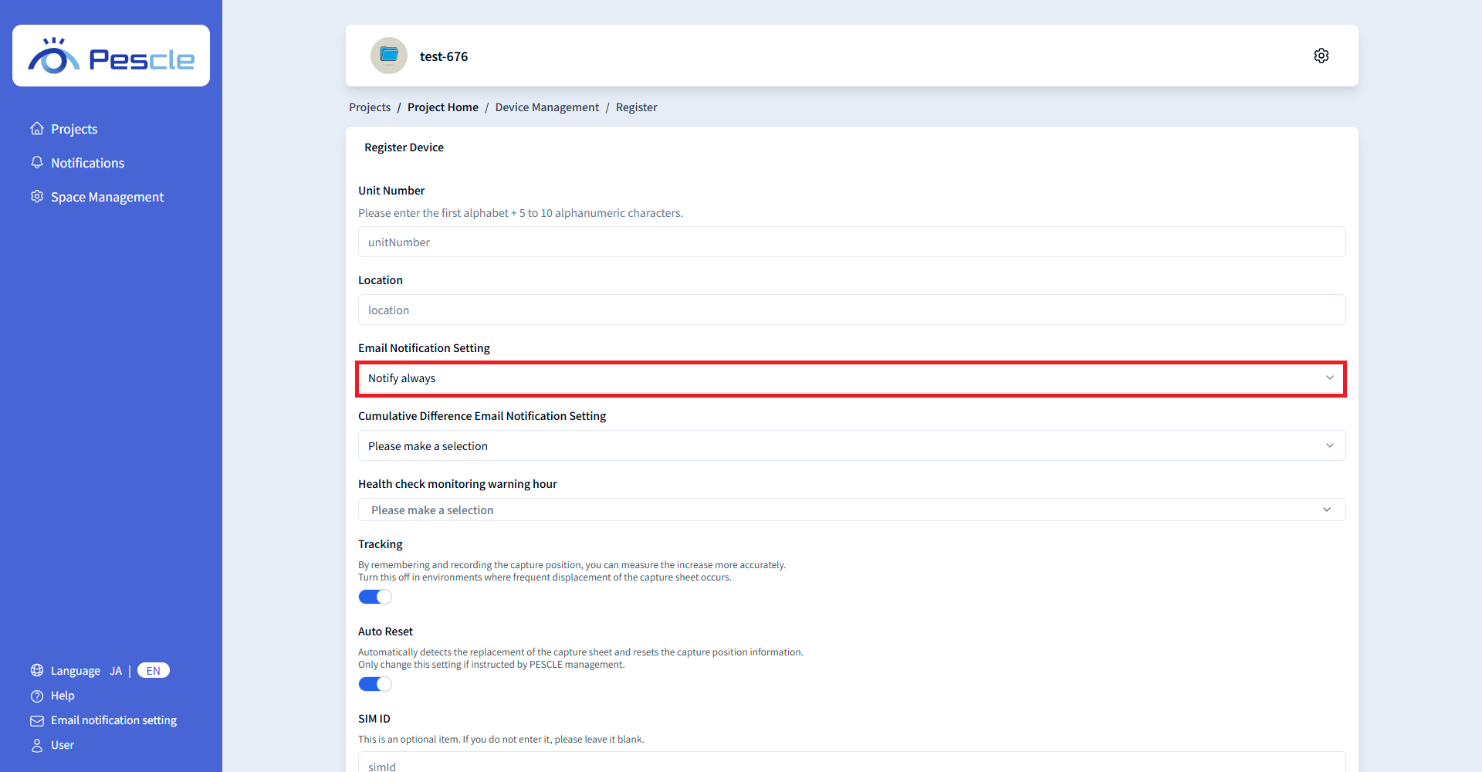
Task: Expand Cumulative Difference Email Notification dropdown
Action: click(851, 446)
